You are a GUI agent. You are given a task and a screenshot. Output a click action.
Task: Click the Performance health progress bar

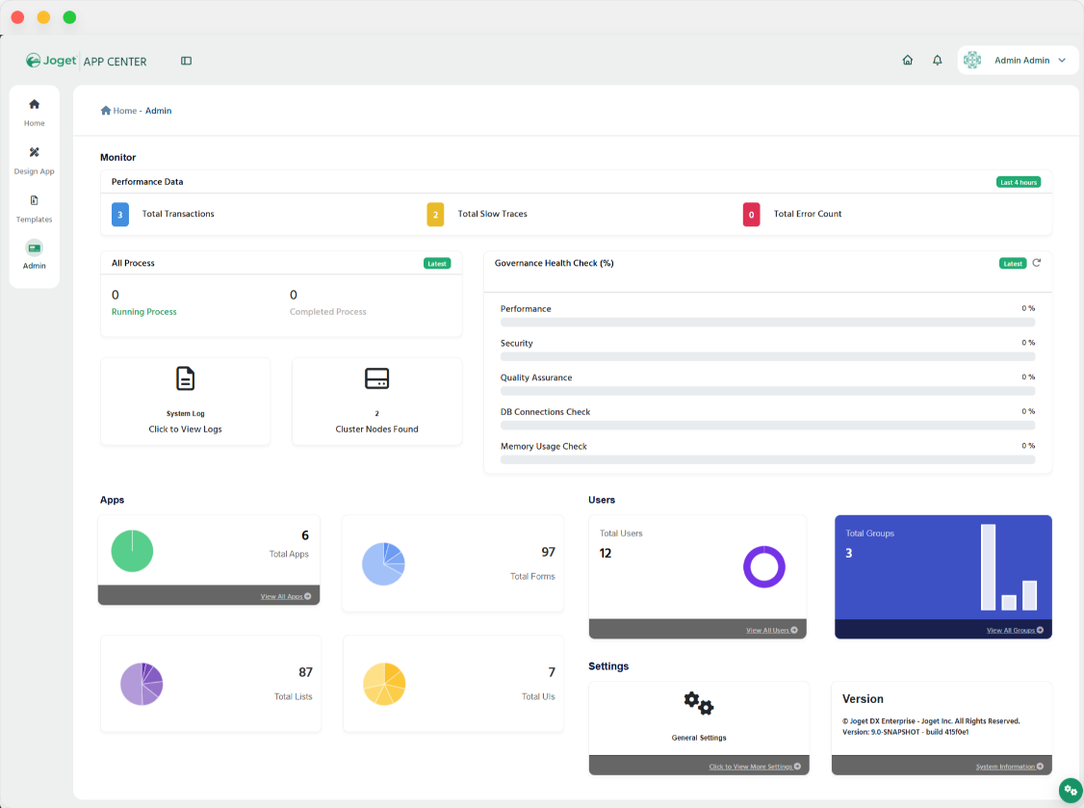[x=767, y=323]
